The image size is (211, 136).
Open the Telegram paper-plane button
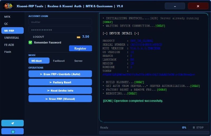click(x=12, y=123)
